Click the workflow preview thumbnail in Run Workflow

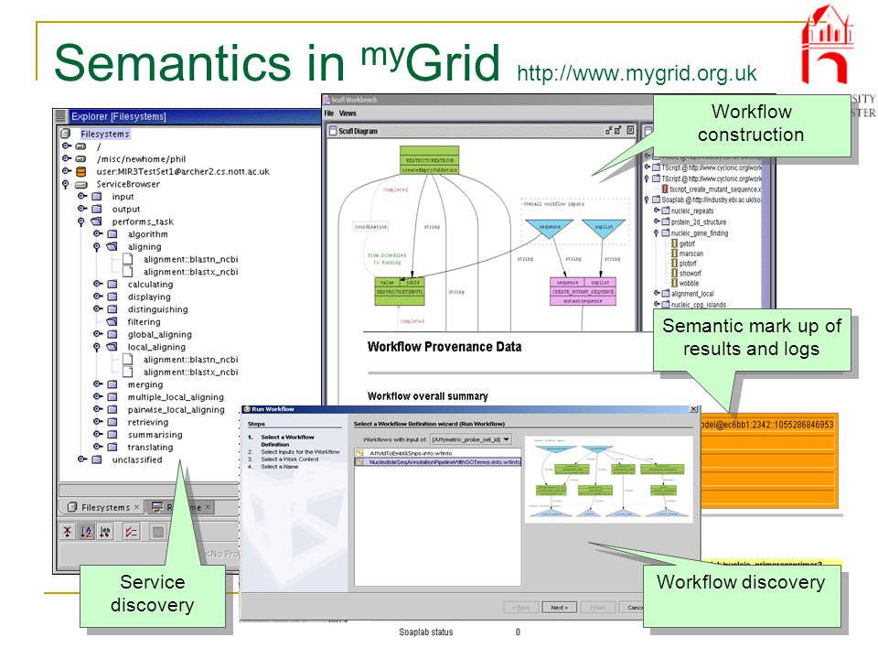(x=609, y=478)
